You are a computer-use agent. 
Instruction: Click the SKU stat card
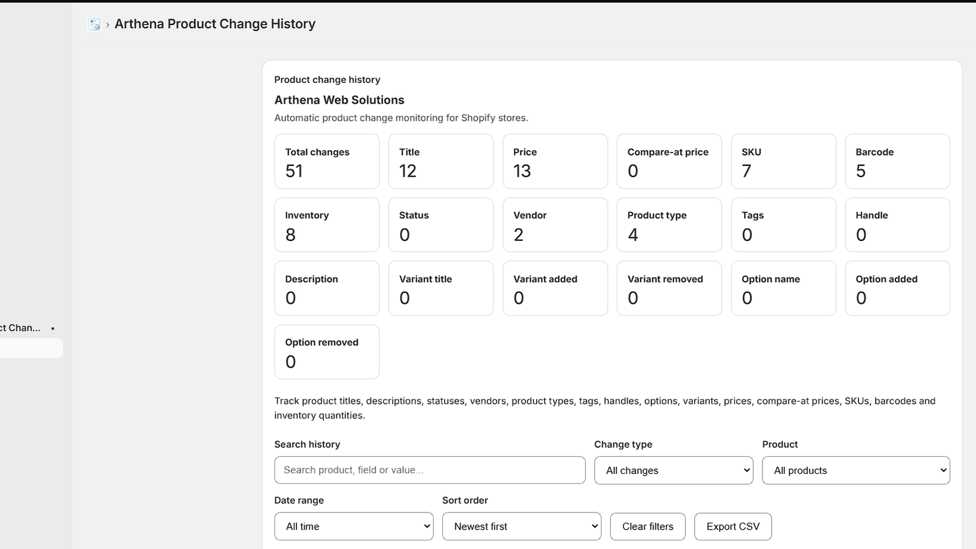[783, 162]
